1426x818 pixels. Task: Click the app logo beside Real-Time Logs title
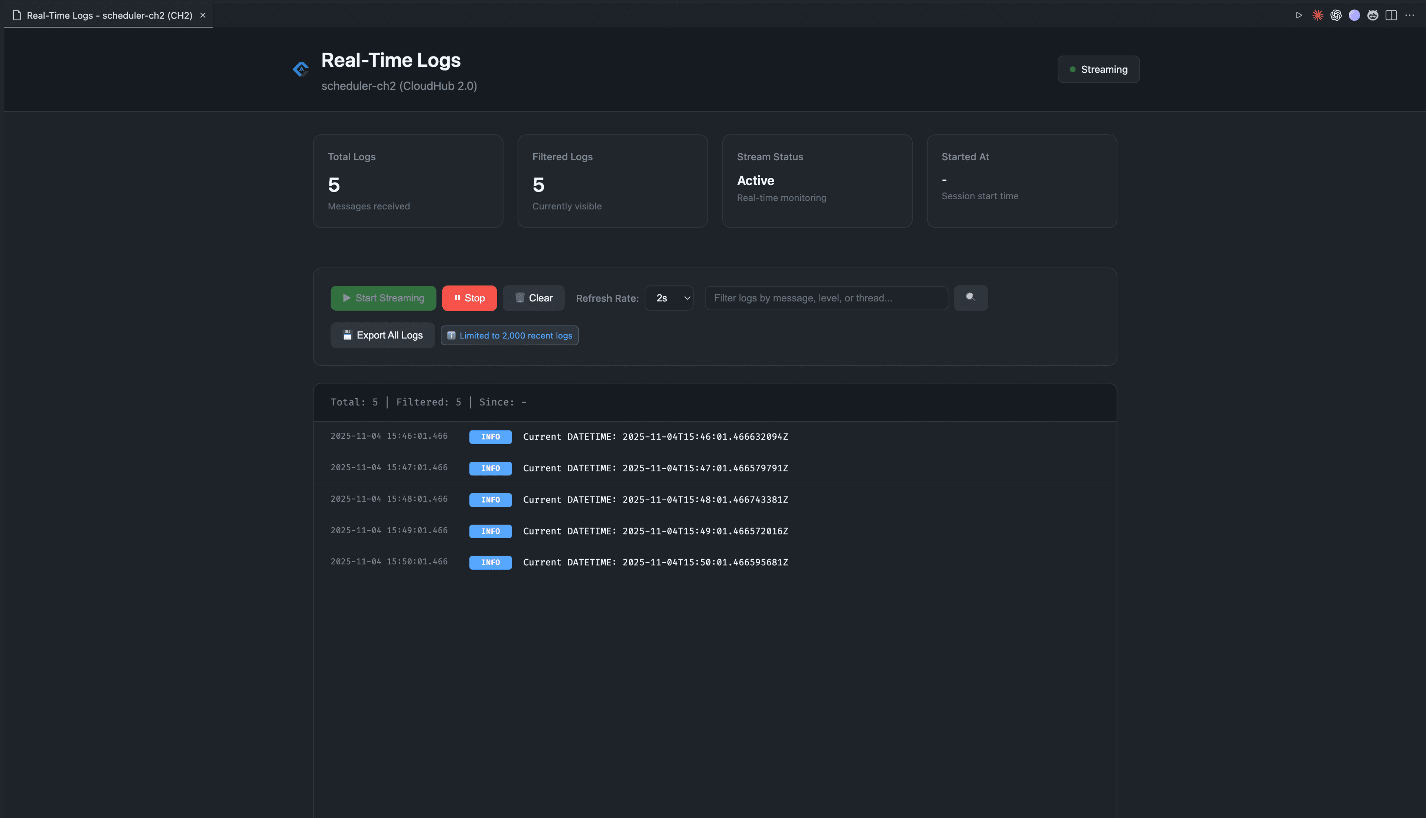[x=301, y=69]
